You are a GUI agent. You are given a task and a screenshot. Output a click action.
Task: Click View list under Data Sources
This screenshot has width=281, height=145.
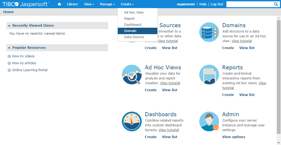coord(170,48)
